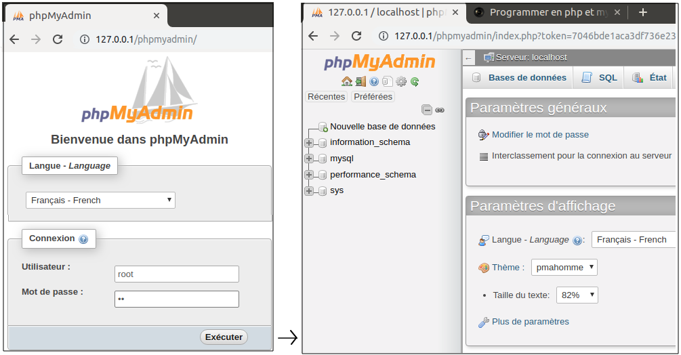Switch to the Bases de données tab
Screen dimensions: 681x355
point(518,78)
